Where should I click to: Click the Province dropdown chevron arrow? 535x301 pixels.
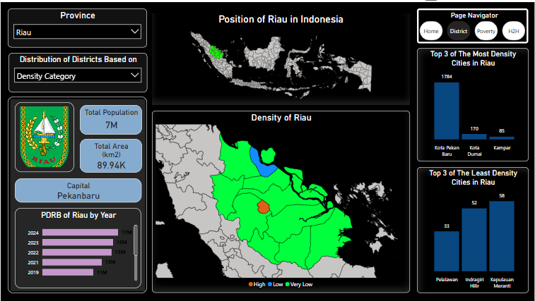click(x=135, y=32)
